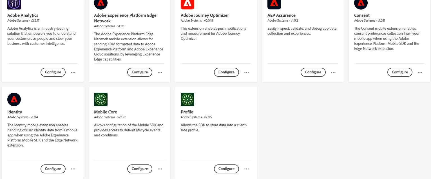
Task: Click the Consent card title
Action: [x=362, y=15]
